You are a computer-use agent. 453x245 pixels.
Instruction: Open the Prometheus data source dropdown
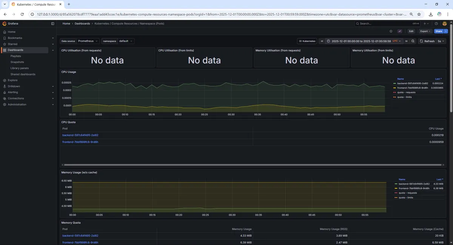coord(88,41)
